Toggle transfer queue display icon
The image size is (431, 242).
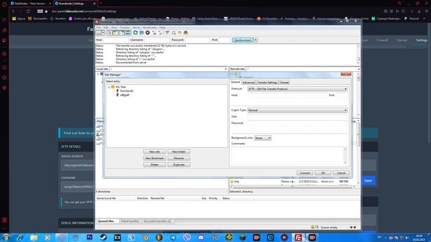pos(127,33)
